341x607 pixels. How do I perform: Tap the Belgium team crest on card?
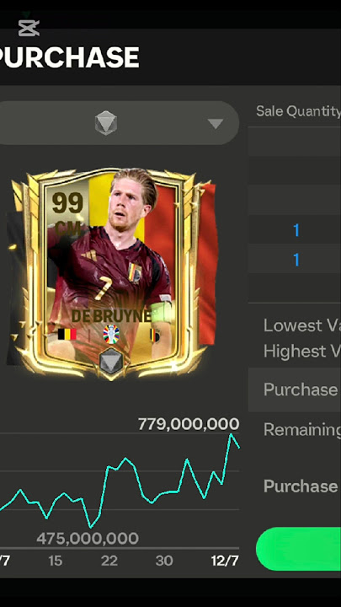click(155, 335)
